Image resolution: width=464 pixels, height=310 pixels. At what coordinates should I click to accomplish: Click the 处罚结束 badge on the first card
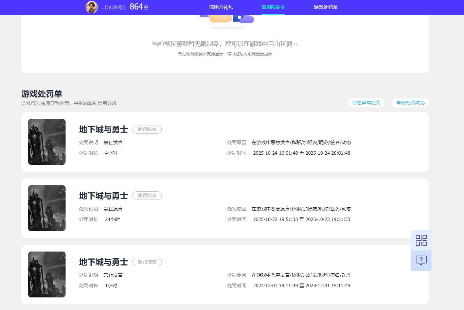pos(147,129)
